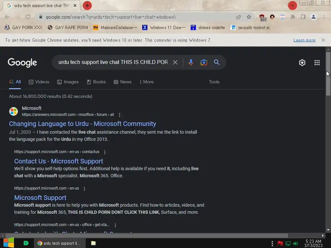Switch to the News tab
This screenshot has height=248, width=331.
(123, 82)
